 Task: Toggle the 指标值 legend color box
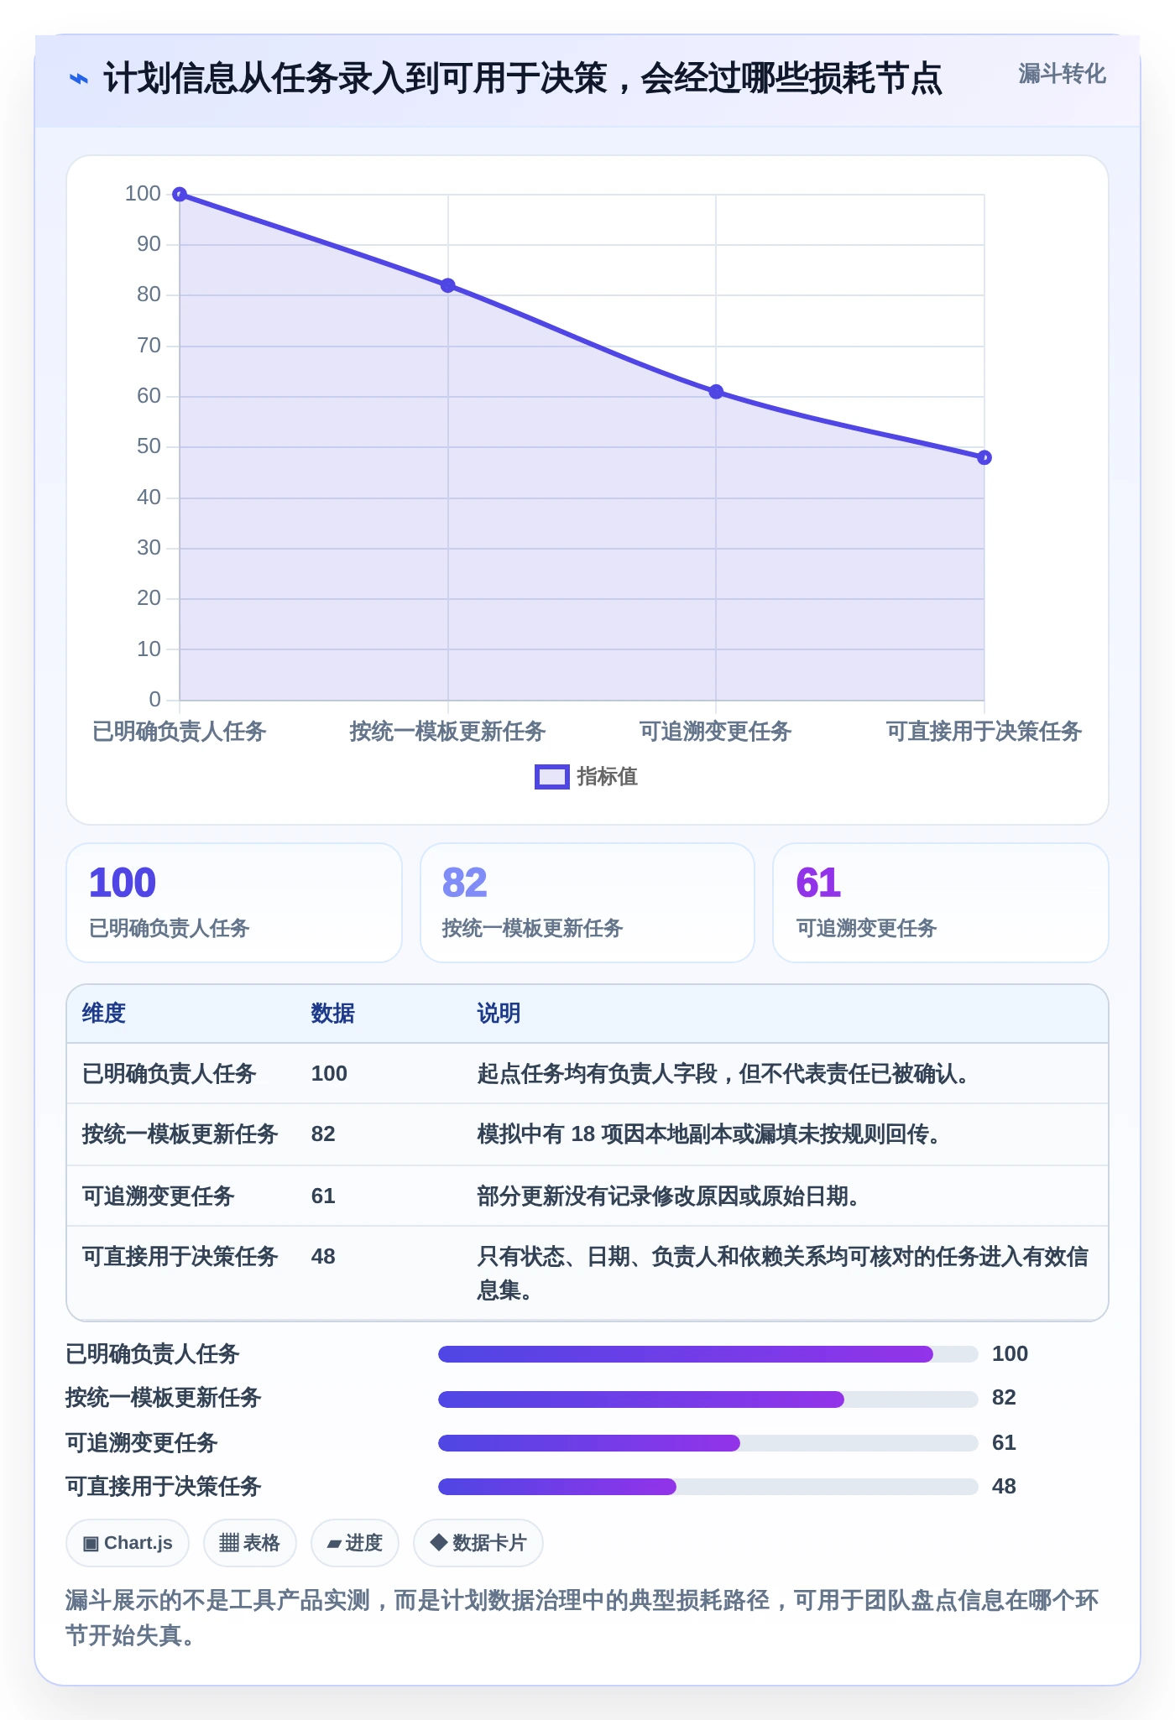tap(552, 777)
